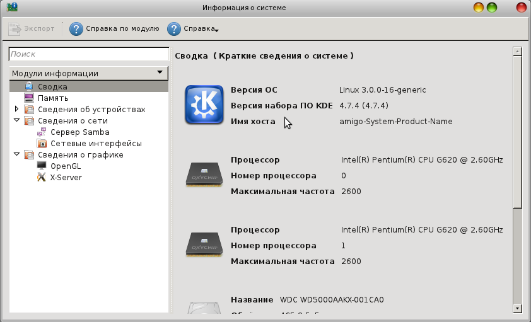Click the Имя хоста label
Viewport: 531px width, 322px height.
[253, 122]
